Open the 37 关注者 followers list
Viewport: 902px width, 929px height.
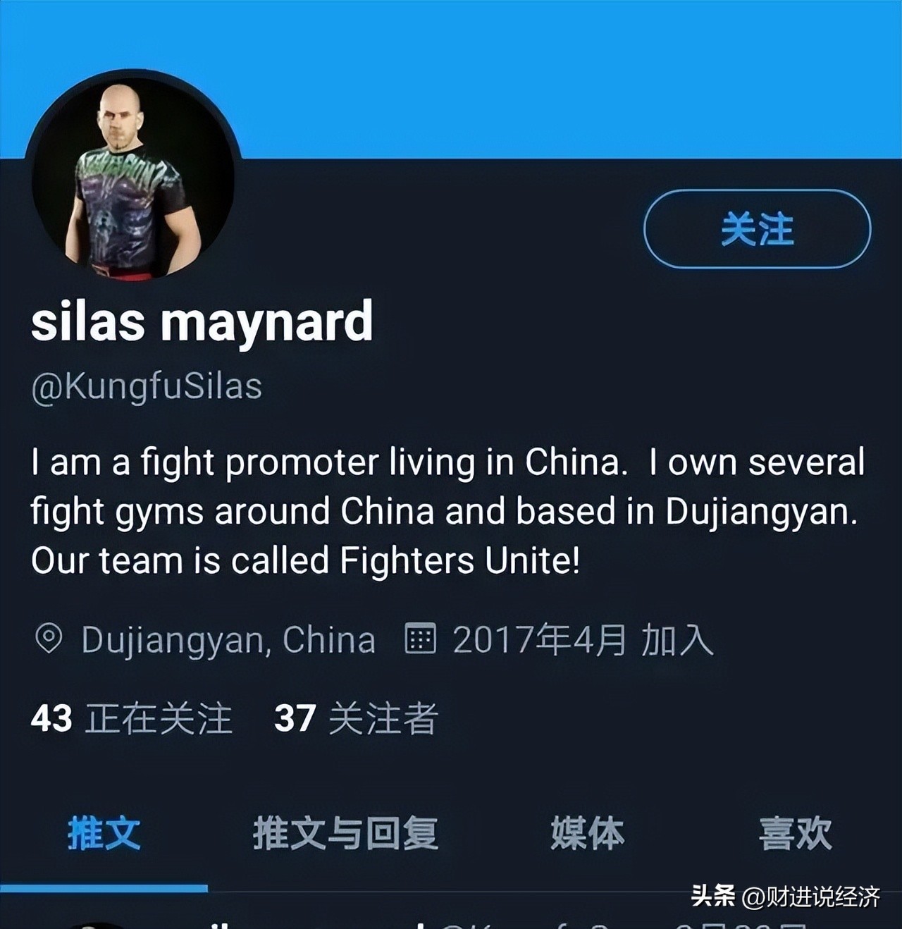pos(356,718)
